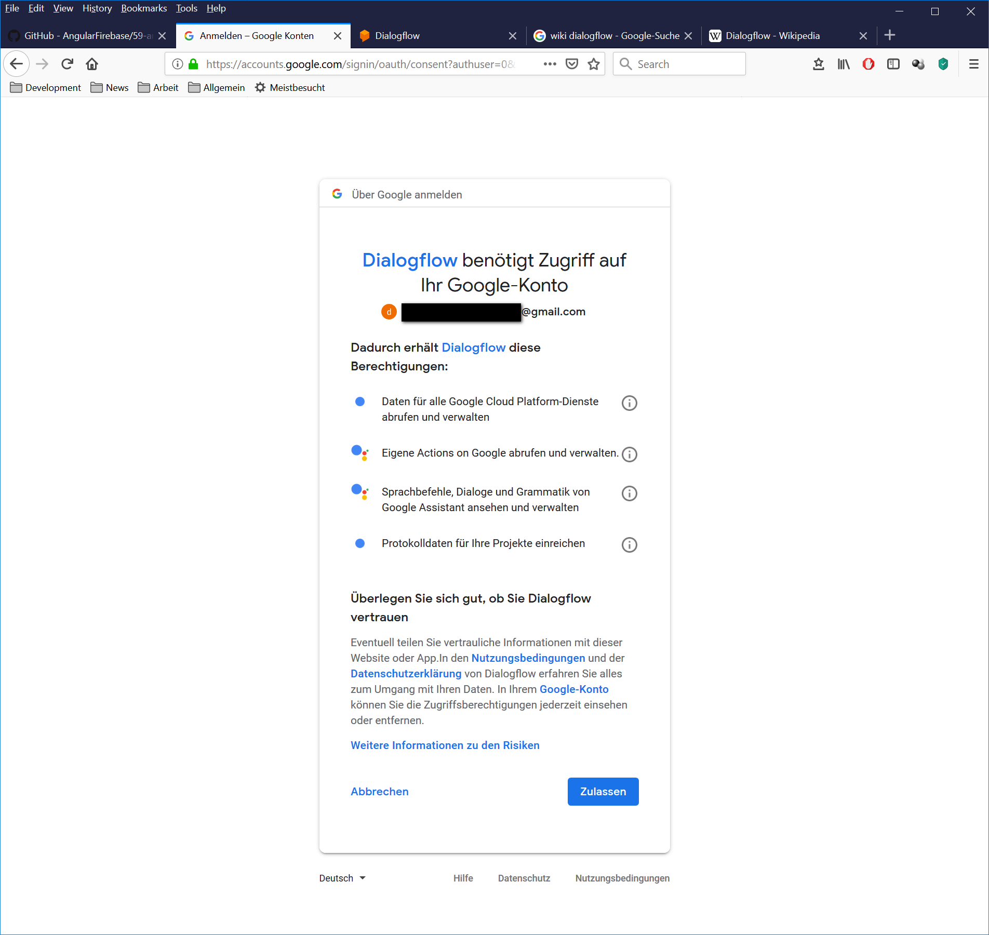Open the Firefox hamburger menu

[974, 64]
